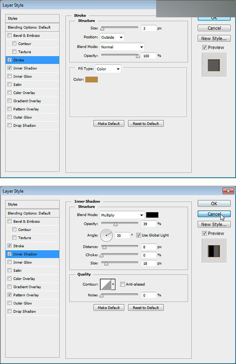236x364 pixels.
Task: Enable Pattern Overlay in Stroke dialog
Action: click(9, 109)
